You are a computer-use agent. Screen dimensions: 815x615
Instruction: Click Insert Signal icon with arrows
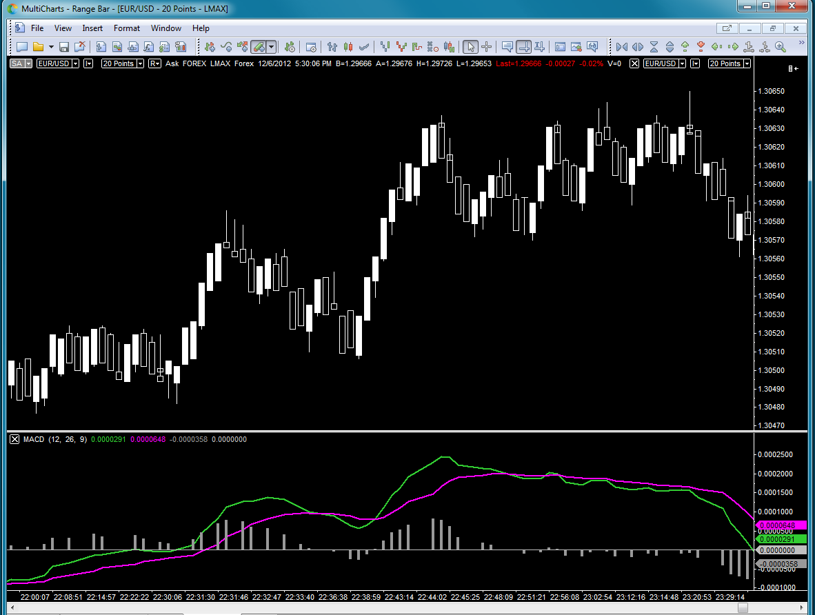[242, 48]
